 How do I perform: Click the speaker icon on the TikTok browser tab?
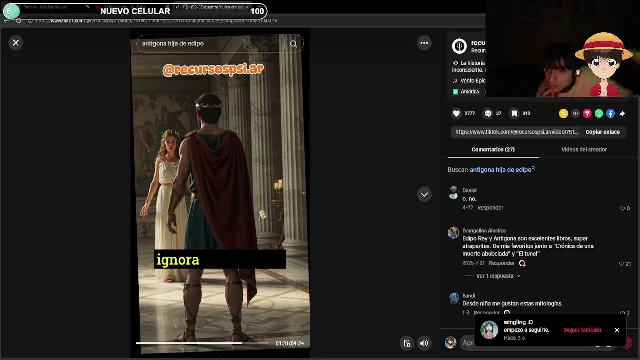(x=186, y=7)
